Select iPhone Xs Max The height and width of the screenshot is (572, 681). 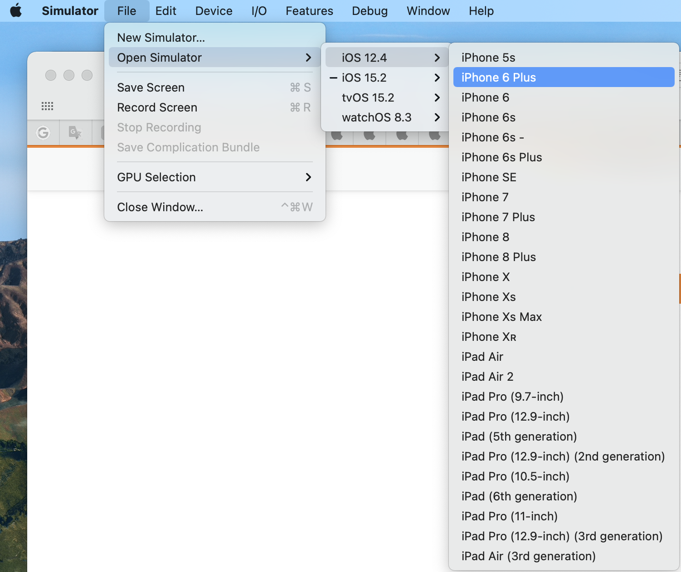point(501,317)
